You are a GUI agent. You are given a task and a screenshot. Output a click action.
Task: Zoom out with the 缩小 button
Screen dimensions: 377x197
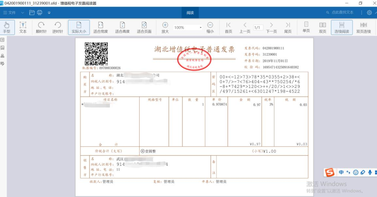click(x=210, y=27)
